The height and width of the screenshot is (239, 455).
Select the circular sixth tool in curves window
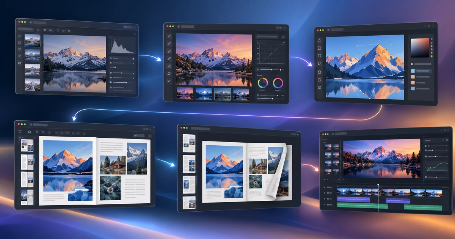[169, 74]
